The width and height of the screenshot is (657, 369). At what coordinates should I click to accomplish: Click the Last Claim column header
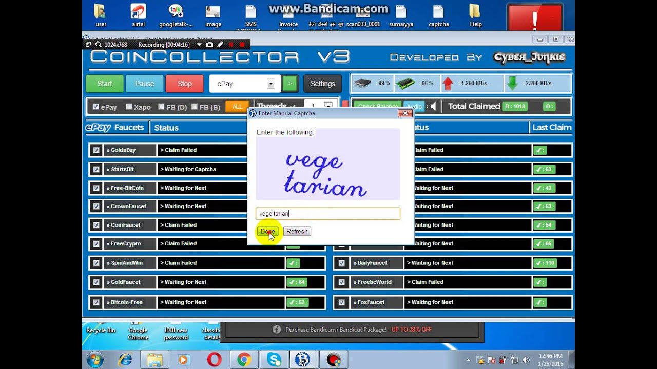552,127
